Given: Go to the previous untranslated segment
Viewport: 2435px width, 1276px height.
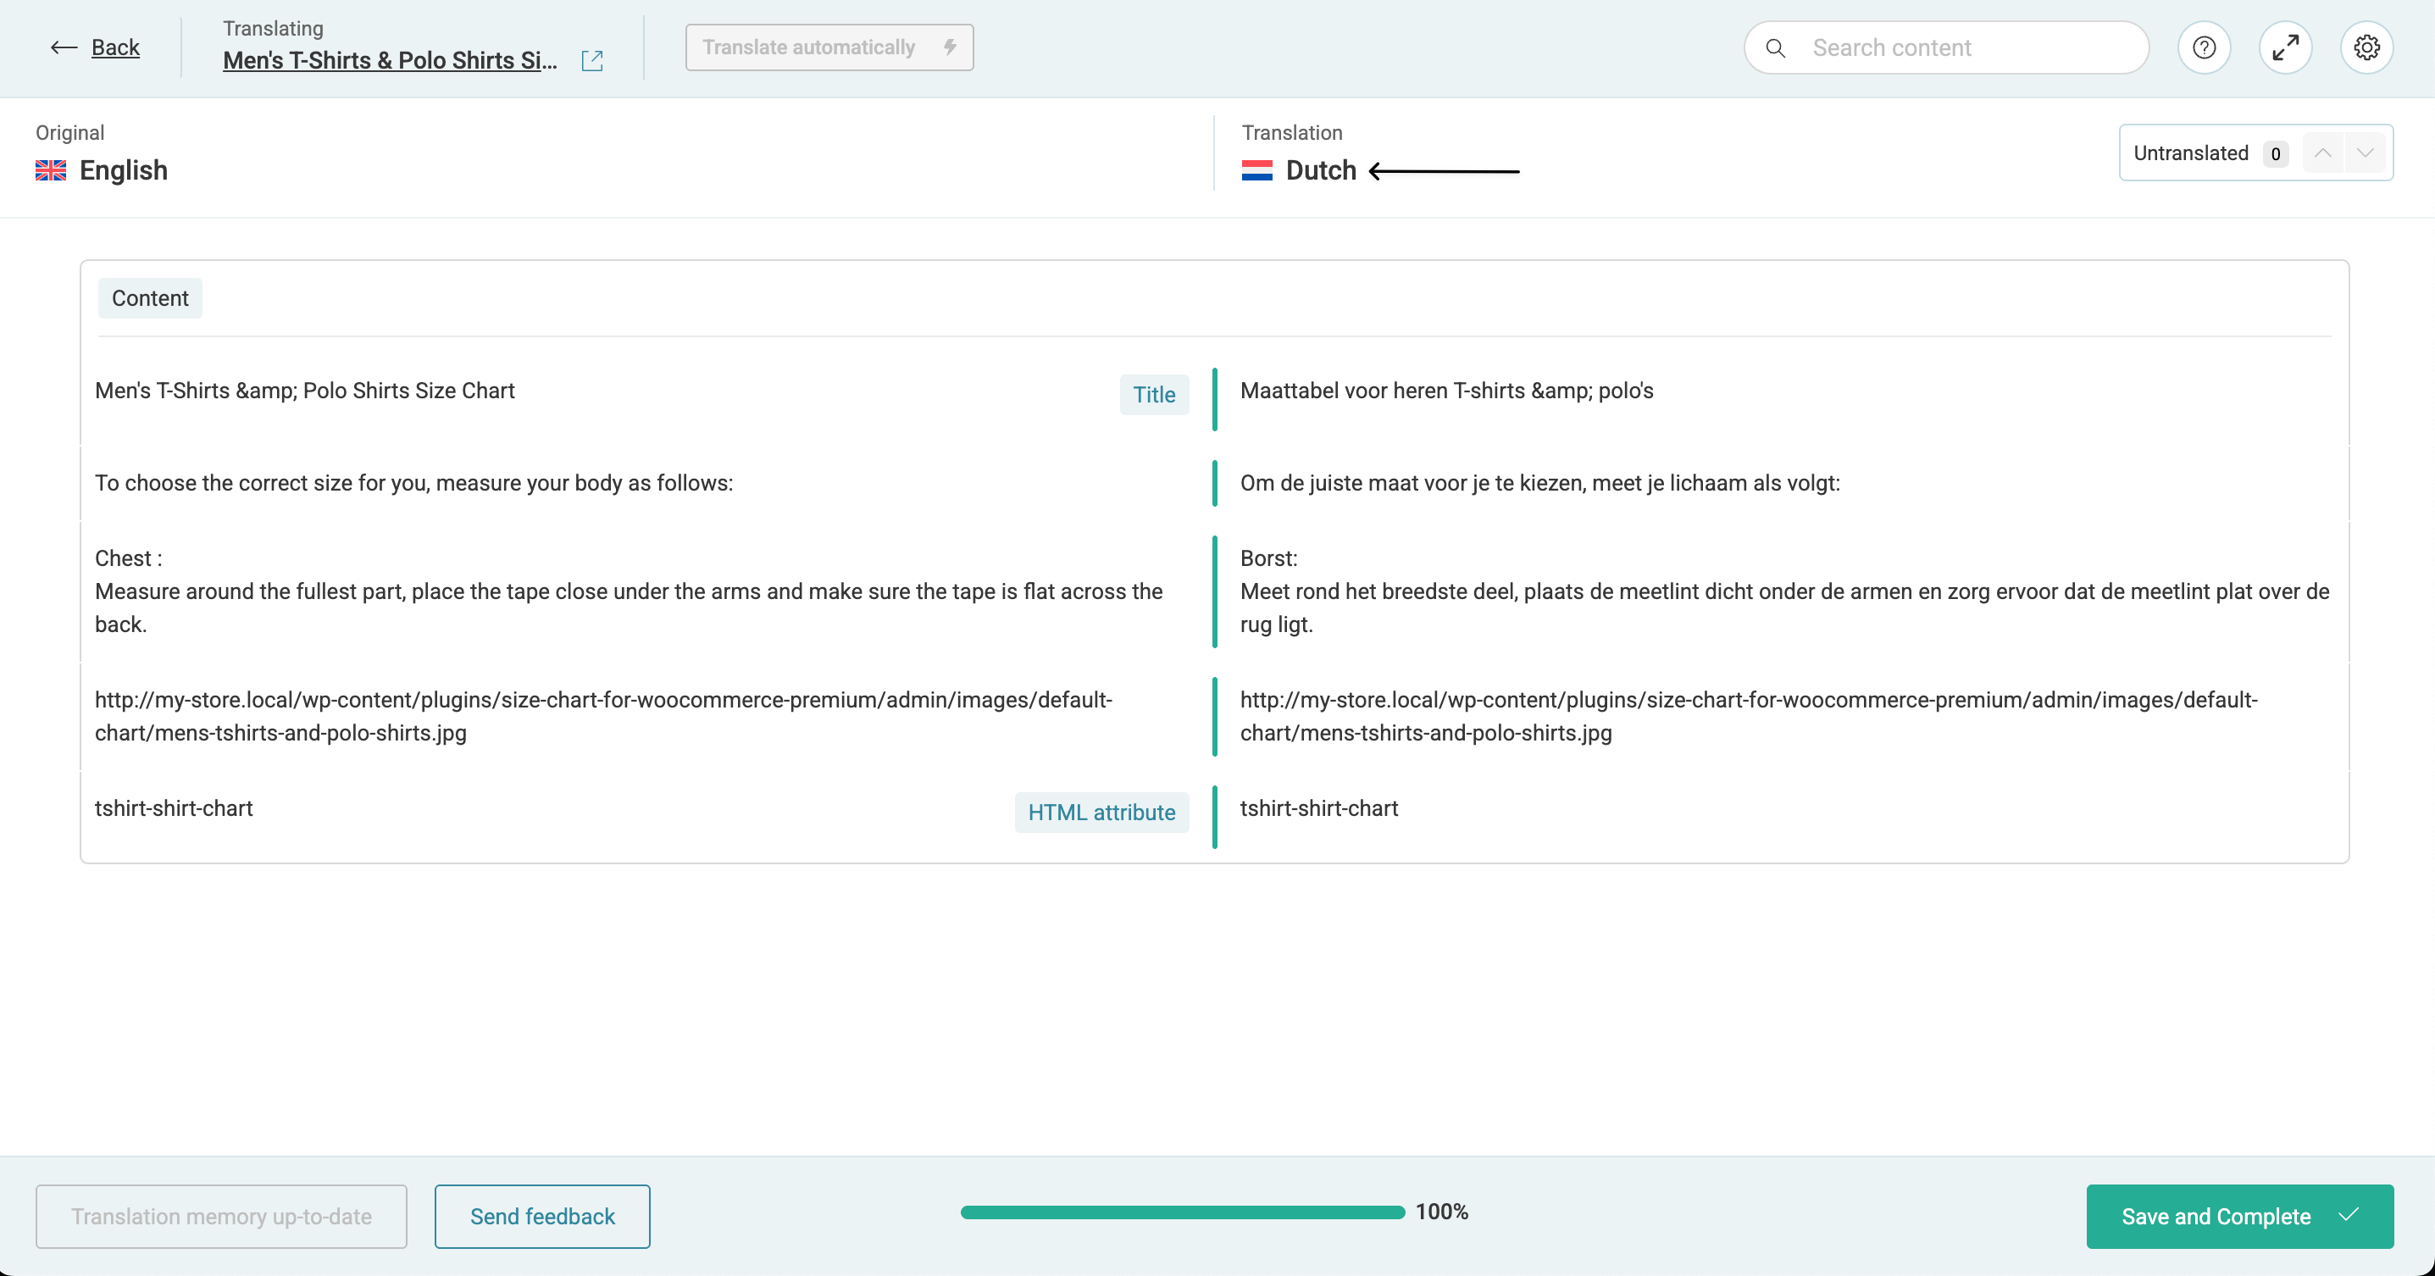Looking at the screenshot, I should (x=2322, y=153).
